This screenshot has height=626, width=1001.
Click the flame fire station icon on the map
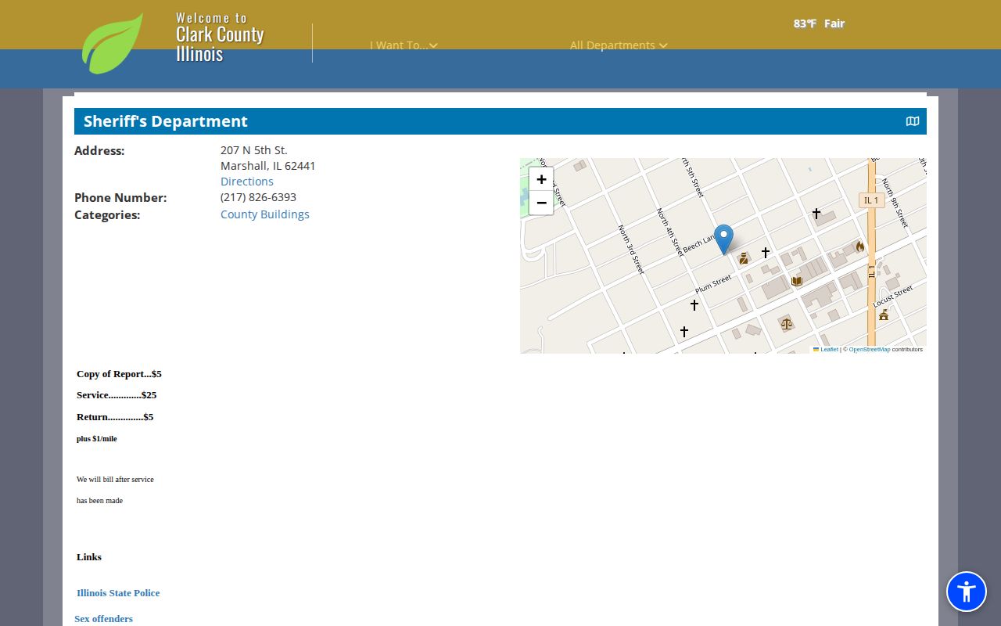click(860, 246)
